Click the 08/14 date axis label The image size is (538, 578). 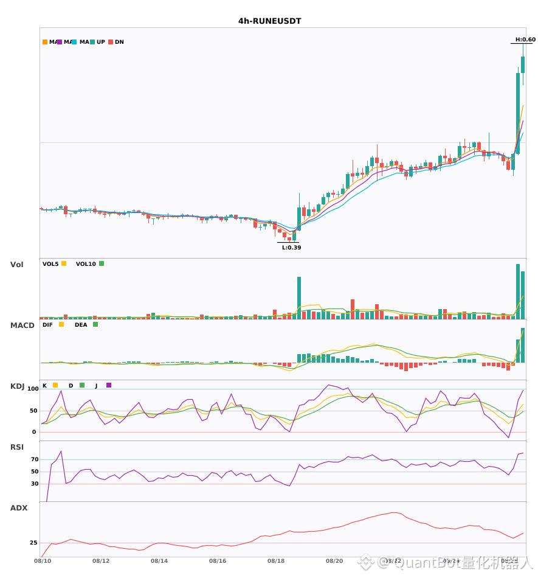coord(159,561)
